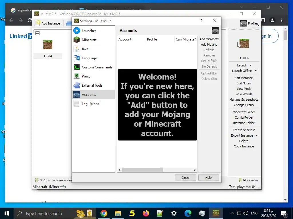Select the Java settings page

pyautogui.click(x=94, y=49)
